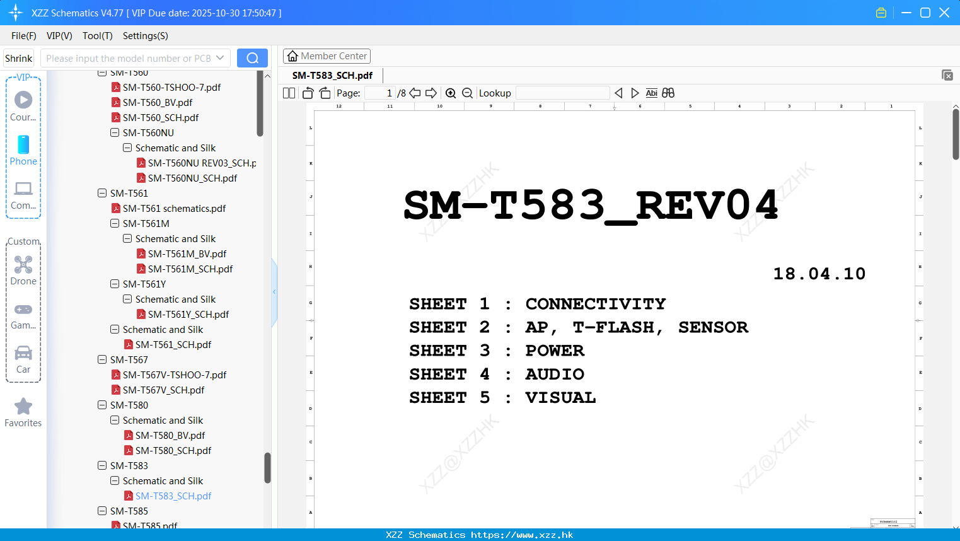
Task: Open SM-T561Y_SCH.pdf
Action: (x=188, y=314)
